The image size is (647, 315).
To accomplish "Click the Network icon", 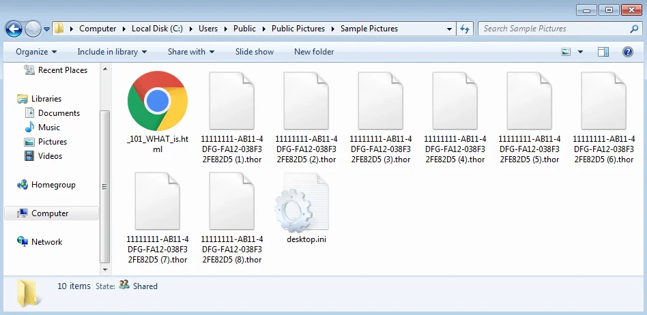I will [23, 241].
